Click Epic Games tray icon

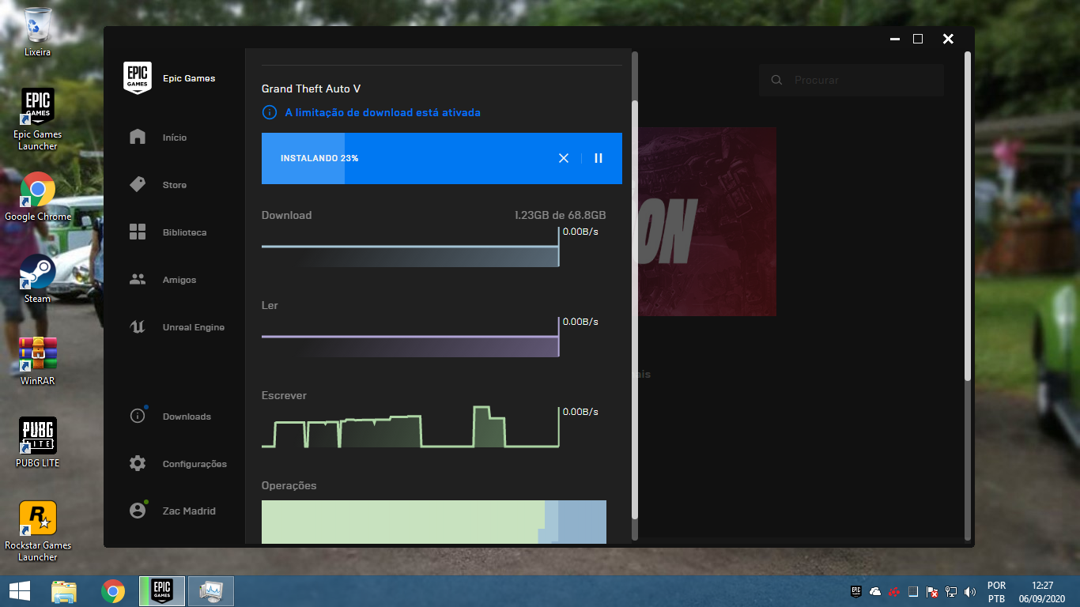[856, 591]
